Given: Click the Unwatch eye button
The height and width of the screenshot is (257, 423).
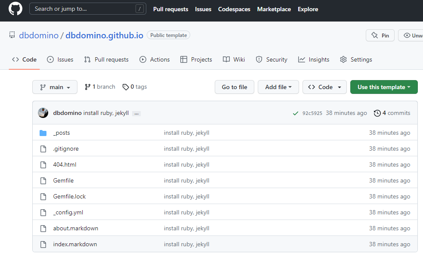Looking at the screenshot, I should [411, 35].
